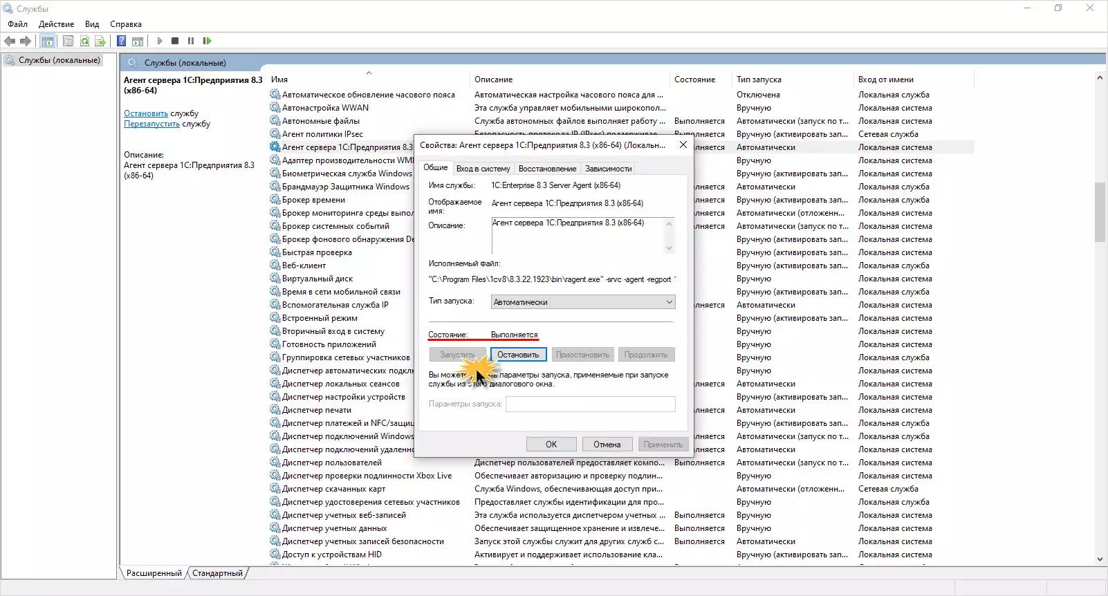Go forward with the toolbar Forward arrow

26,41
